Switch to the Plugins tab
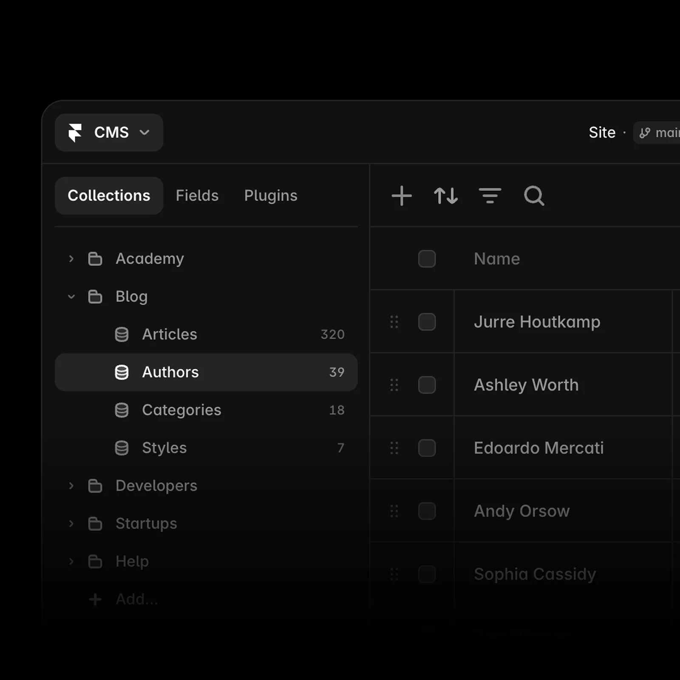Viewport: 680px width, 680px height. [271, 195]
